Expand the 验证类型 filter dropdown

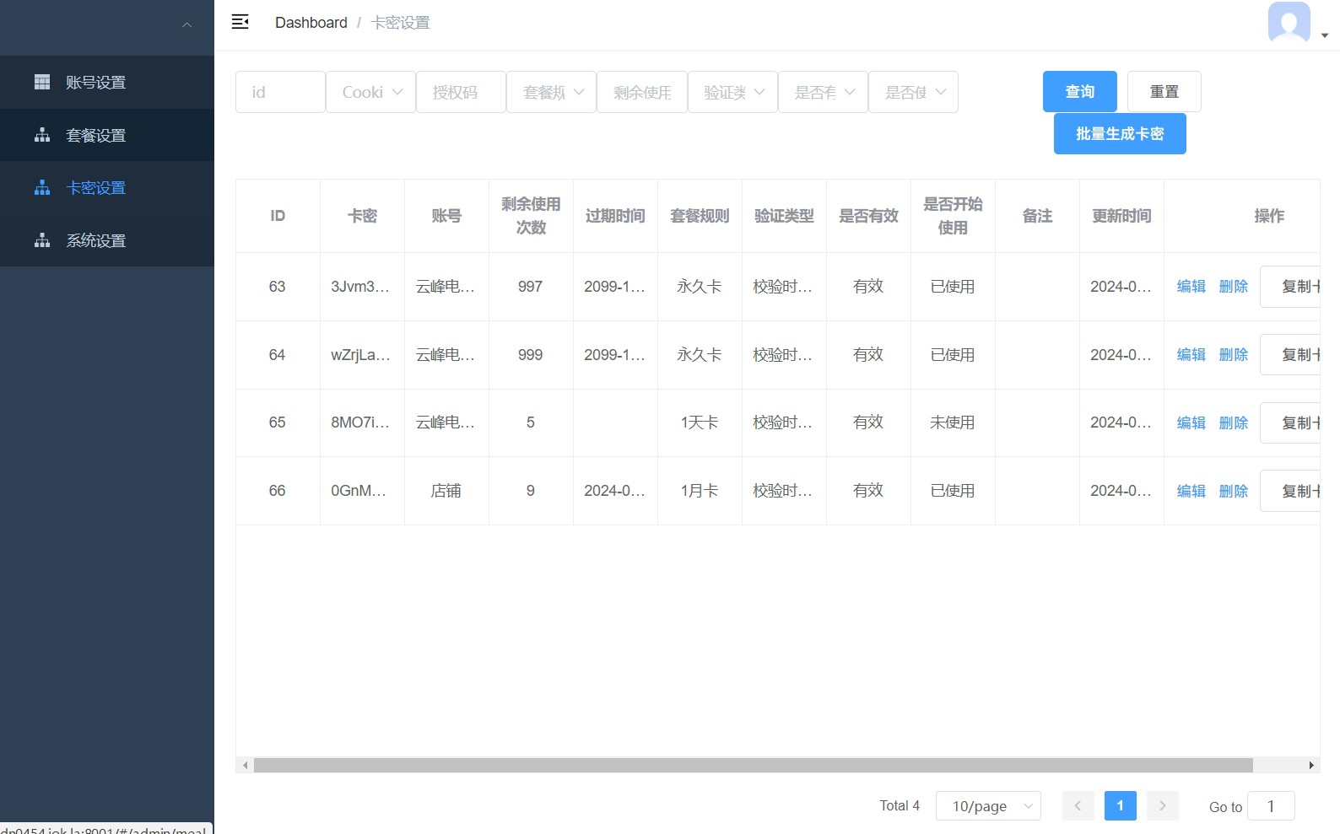tap(732, 92)
